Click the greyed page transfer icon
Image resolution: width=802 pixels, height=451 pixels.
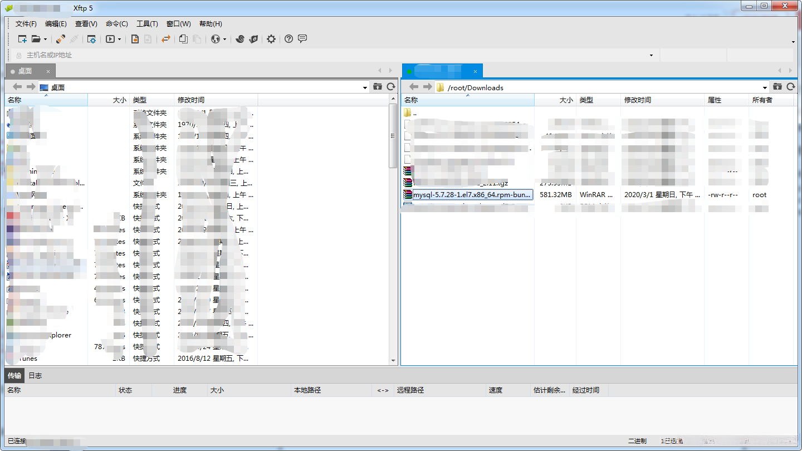[x=148, y=39]
